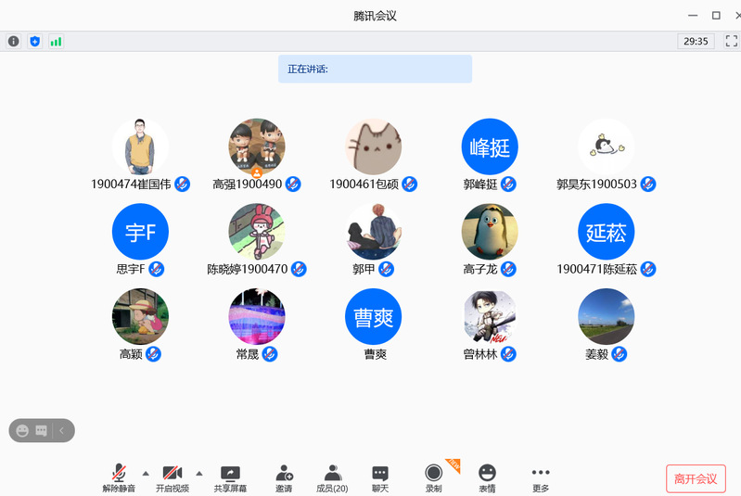The height and width of the screenshot is (496, 741).
Task: Unmute microphone with 解除静音 button
Action: pyautogui.click(x=119, y=476)
